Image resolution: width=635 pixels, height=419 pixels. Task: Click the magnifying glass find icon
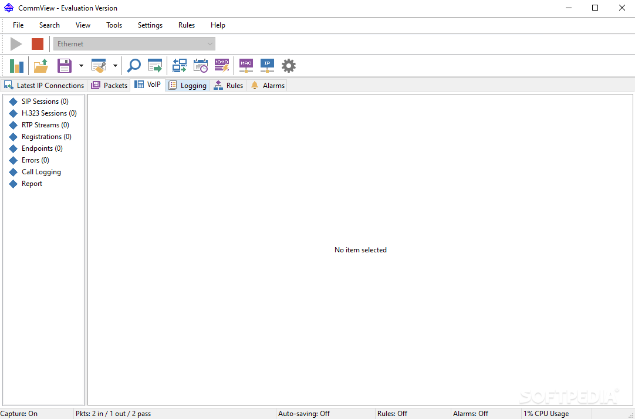pos(134,66)
